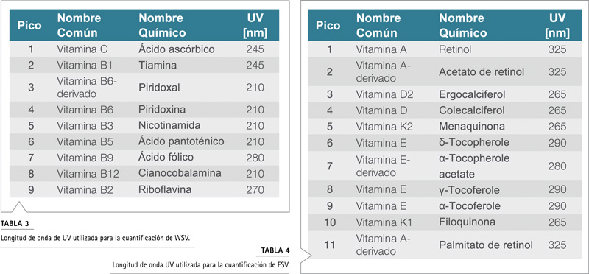Click the TABLA 4 caption label
The height and width of the screenshot is (274, 589).
click(x=275, y=250)
